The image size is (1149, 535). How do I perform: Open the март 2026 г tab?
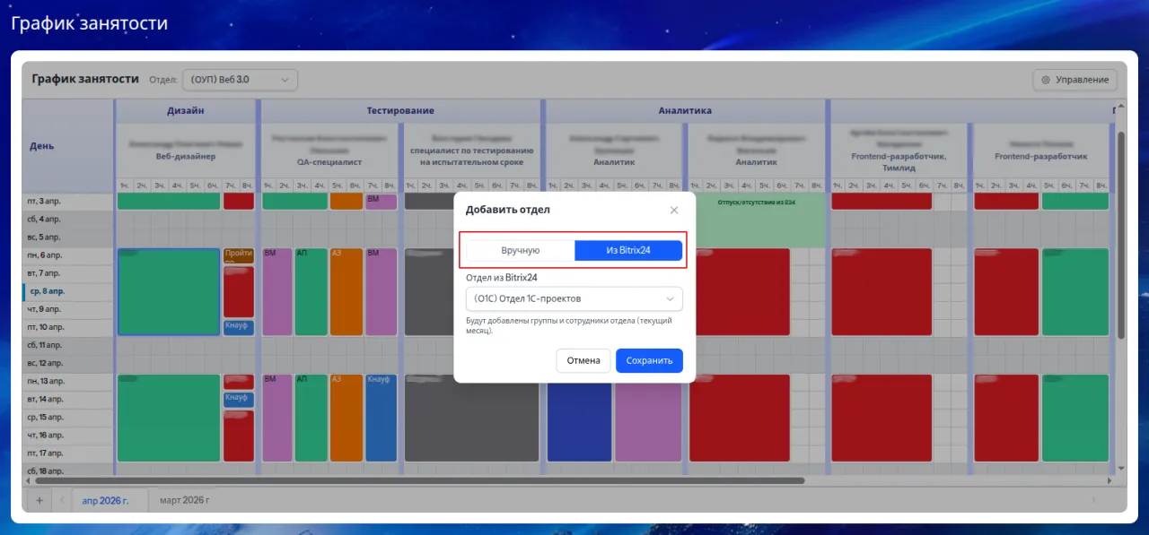click(x=184, y=500)
